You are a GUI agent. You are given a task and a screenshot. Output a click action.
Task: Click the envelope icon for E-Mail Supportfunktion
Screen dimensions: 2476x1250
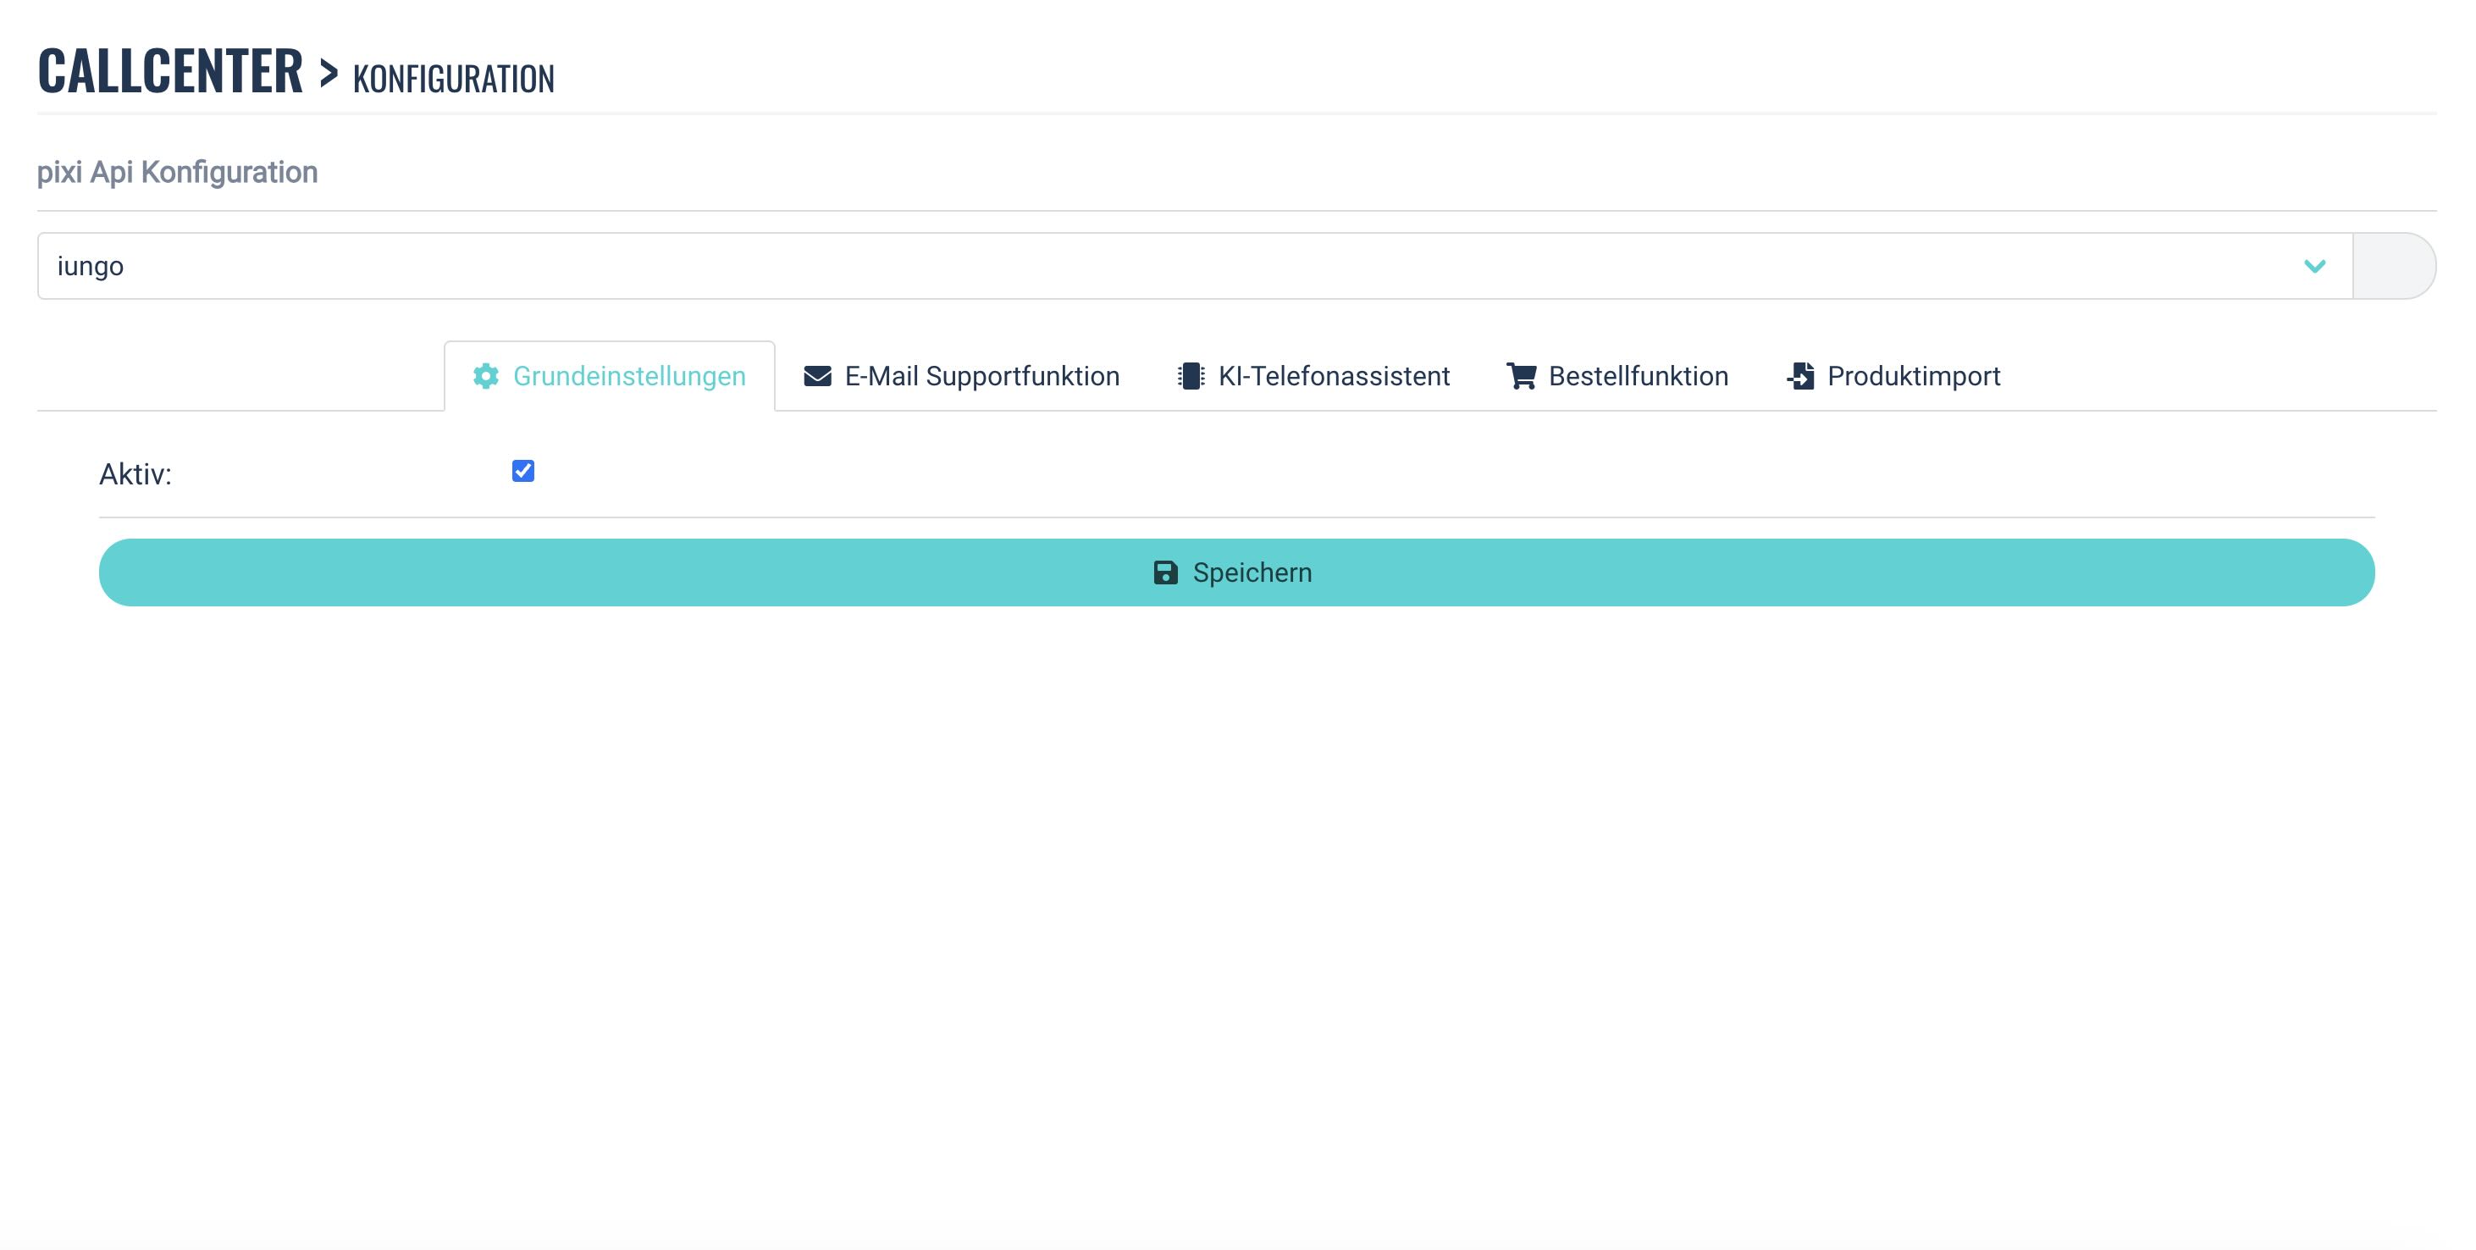(817, 376)
